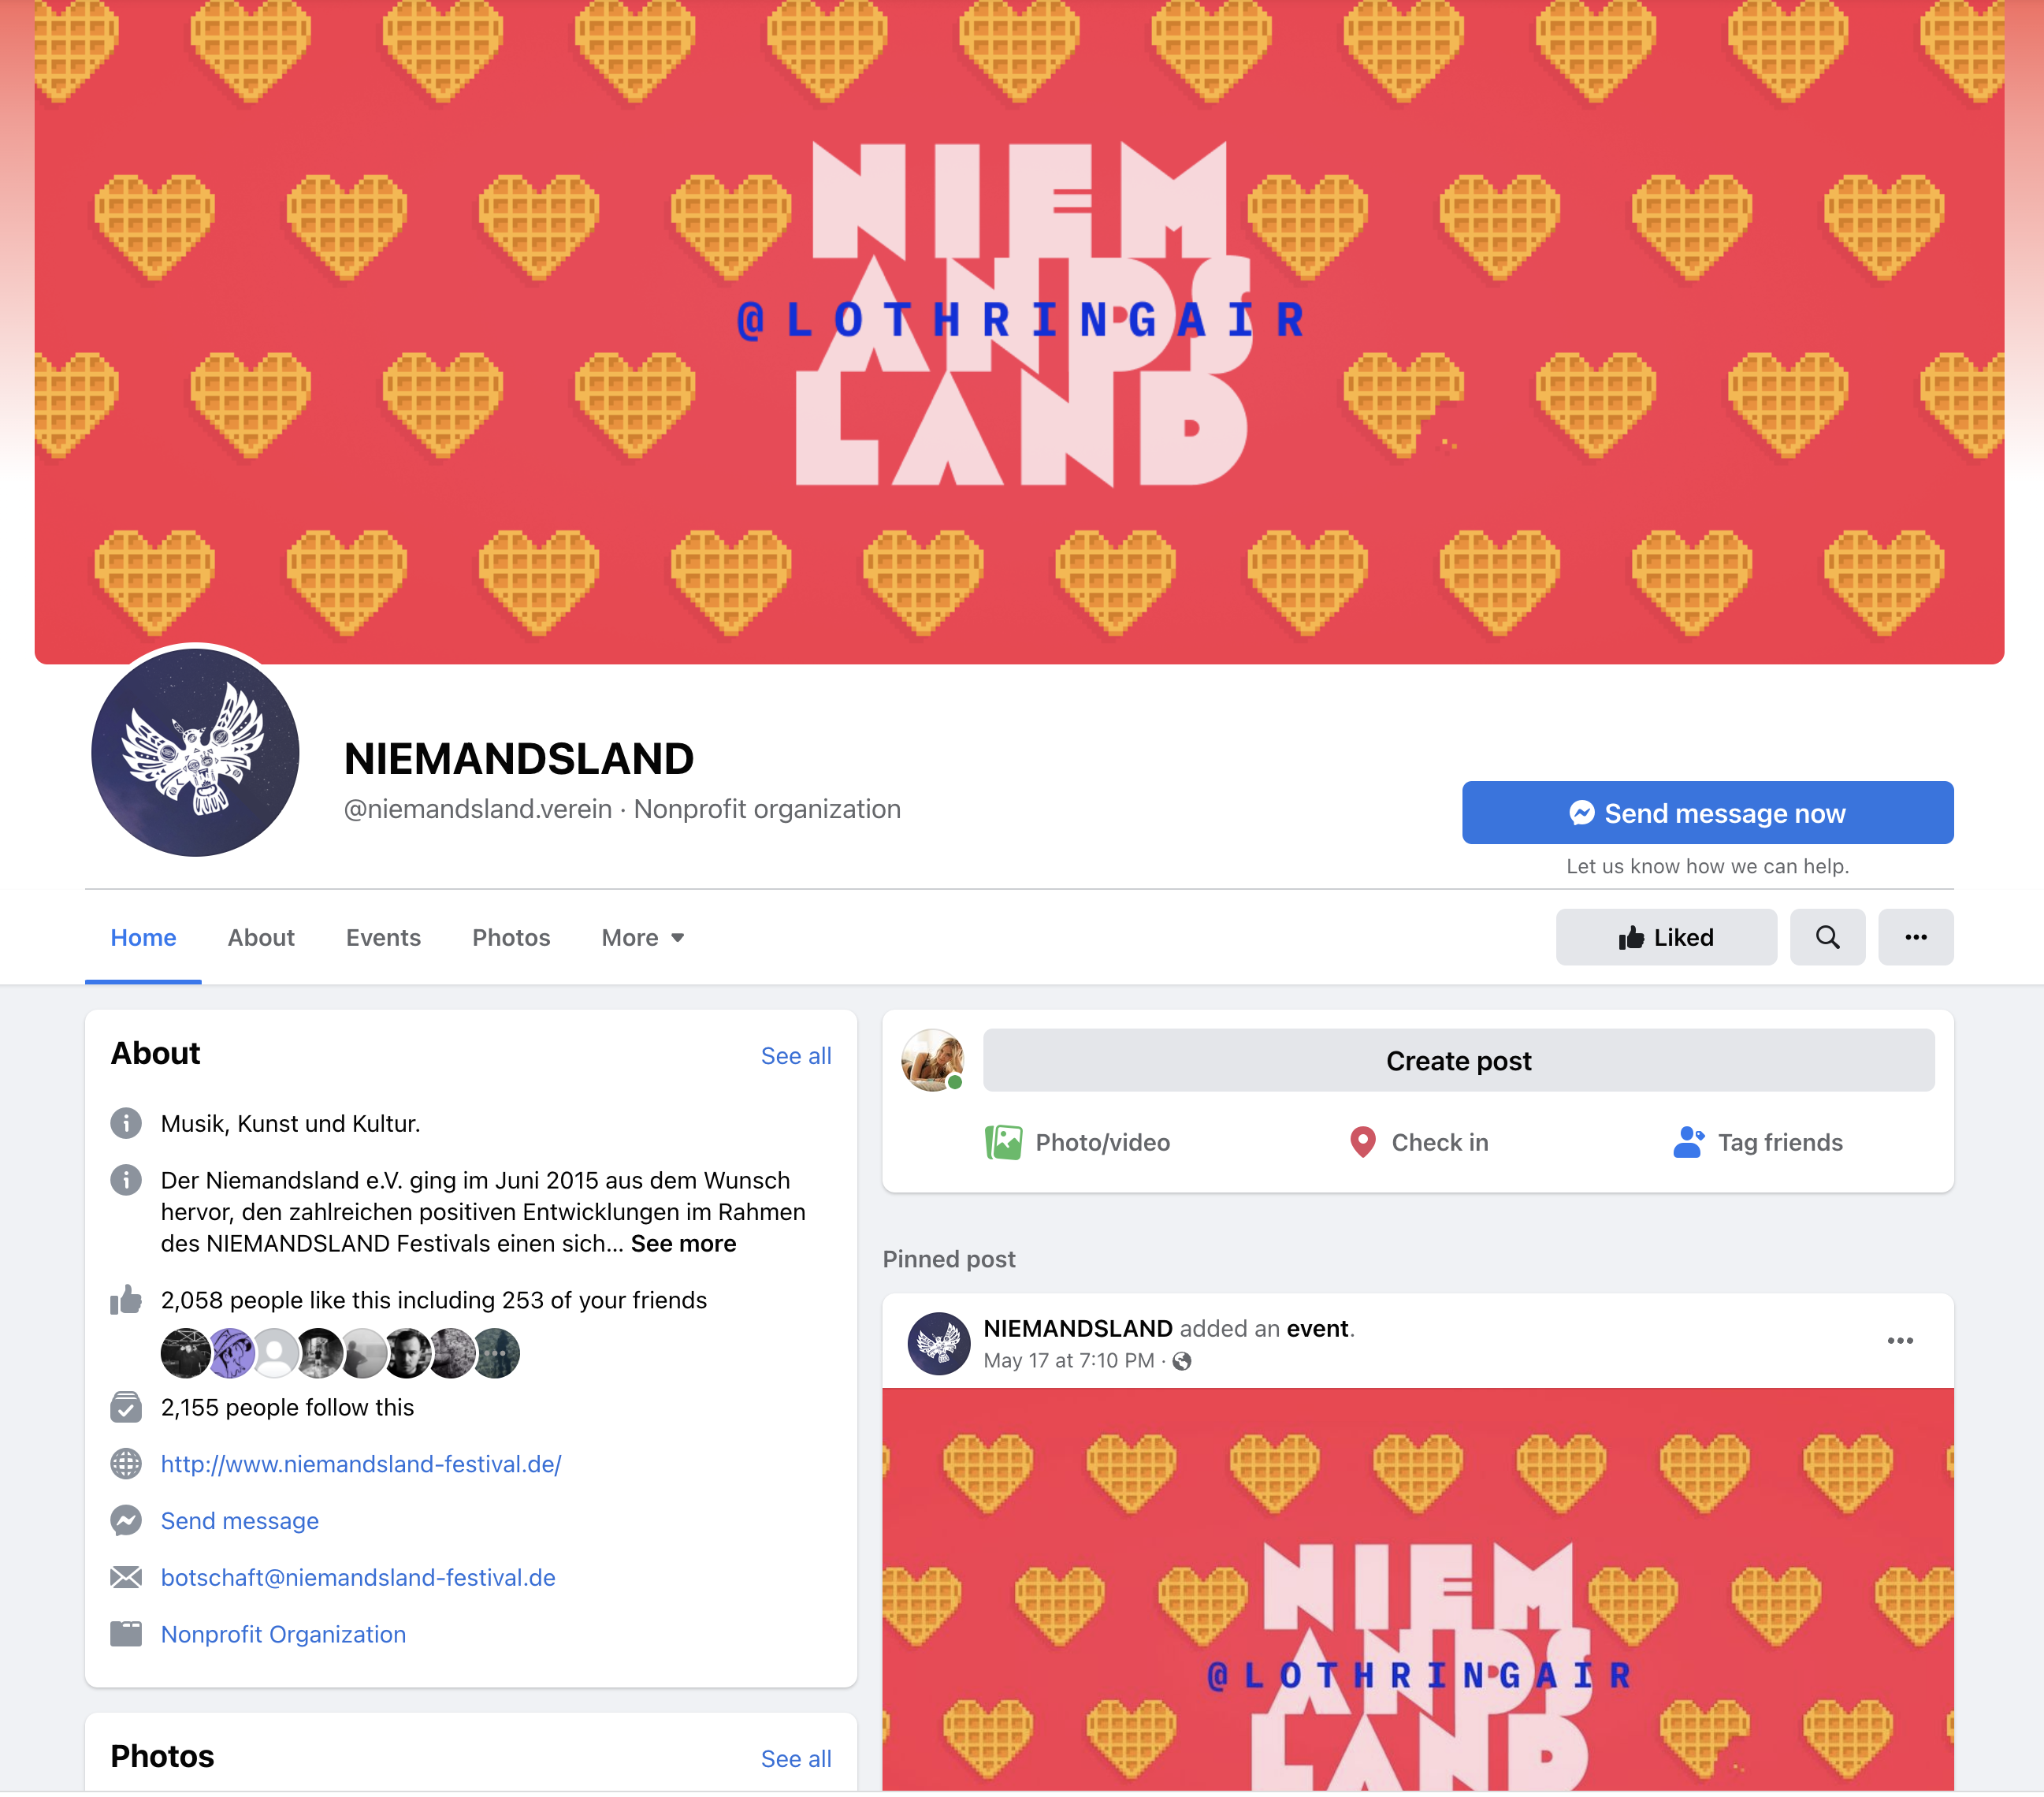The image size is (2044, 1797).
Task: Click the Check in location pin icon
Action: 1362,1142
